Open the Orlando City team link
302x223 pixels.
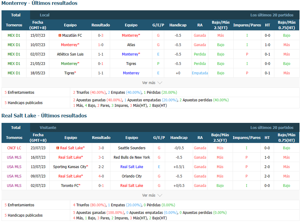point(132,176)
